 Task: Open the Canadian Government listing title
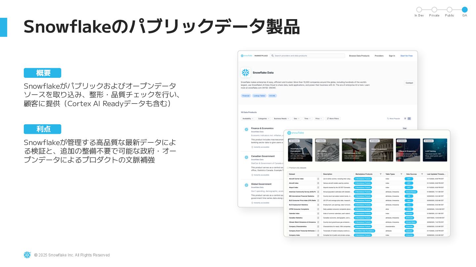pos(263,156)
